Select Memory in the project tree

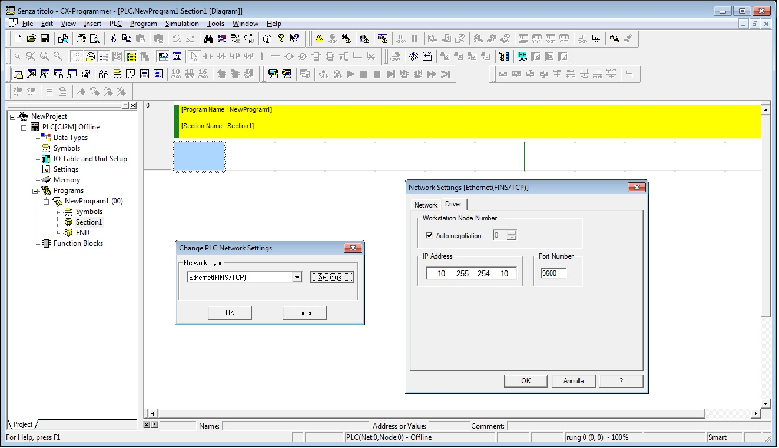click(x=67, y=180)
